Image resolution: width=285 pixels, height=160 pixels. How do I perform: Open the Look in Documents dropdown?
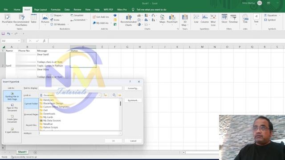99,95
